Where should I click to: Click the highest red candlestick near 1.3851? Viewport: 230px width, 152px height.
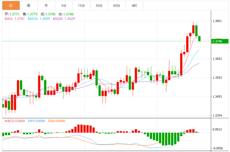tap(193, 29)
